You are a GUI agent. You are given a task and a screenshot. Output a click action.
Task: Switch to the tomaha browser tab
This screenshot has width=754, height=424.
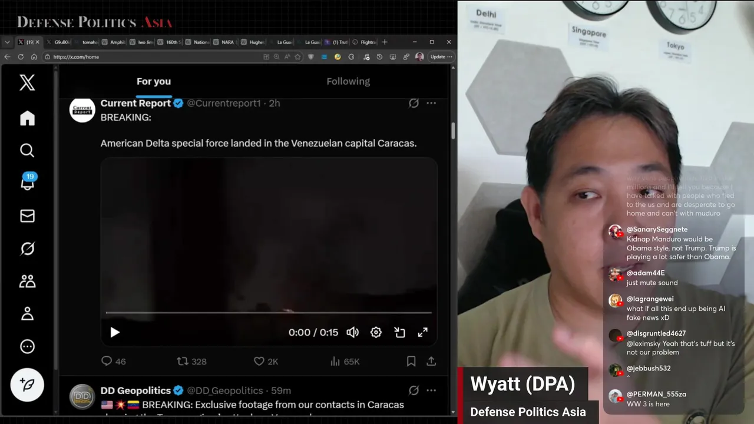click(86, 42)
